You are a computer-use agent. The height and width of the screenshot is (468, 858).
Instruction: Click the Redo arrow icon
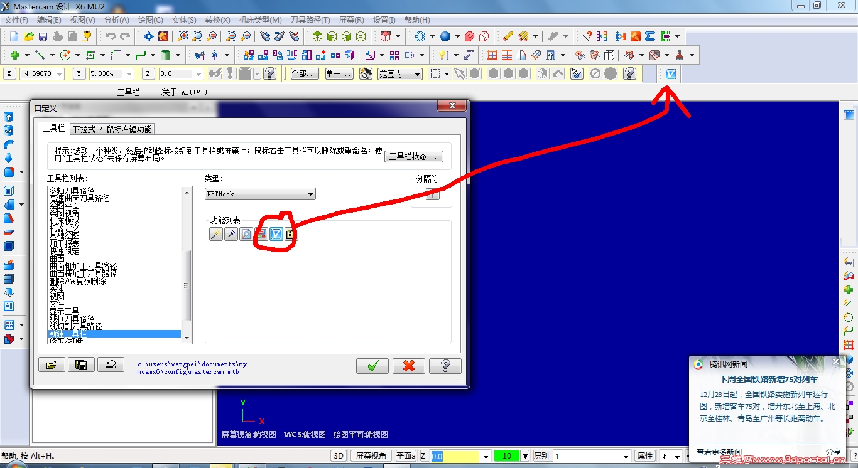click(125, 36)
